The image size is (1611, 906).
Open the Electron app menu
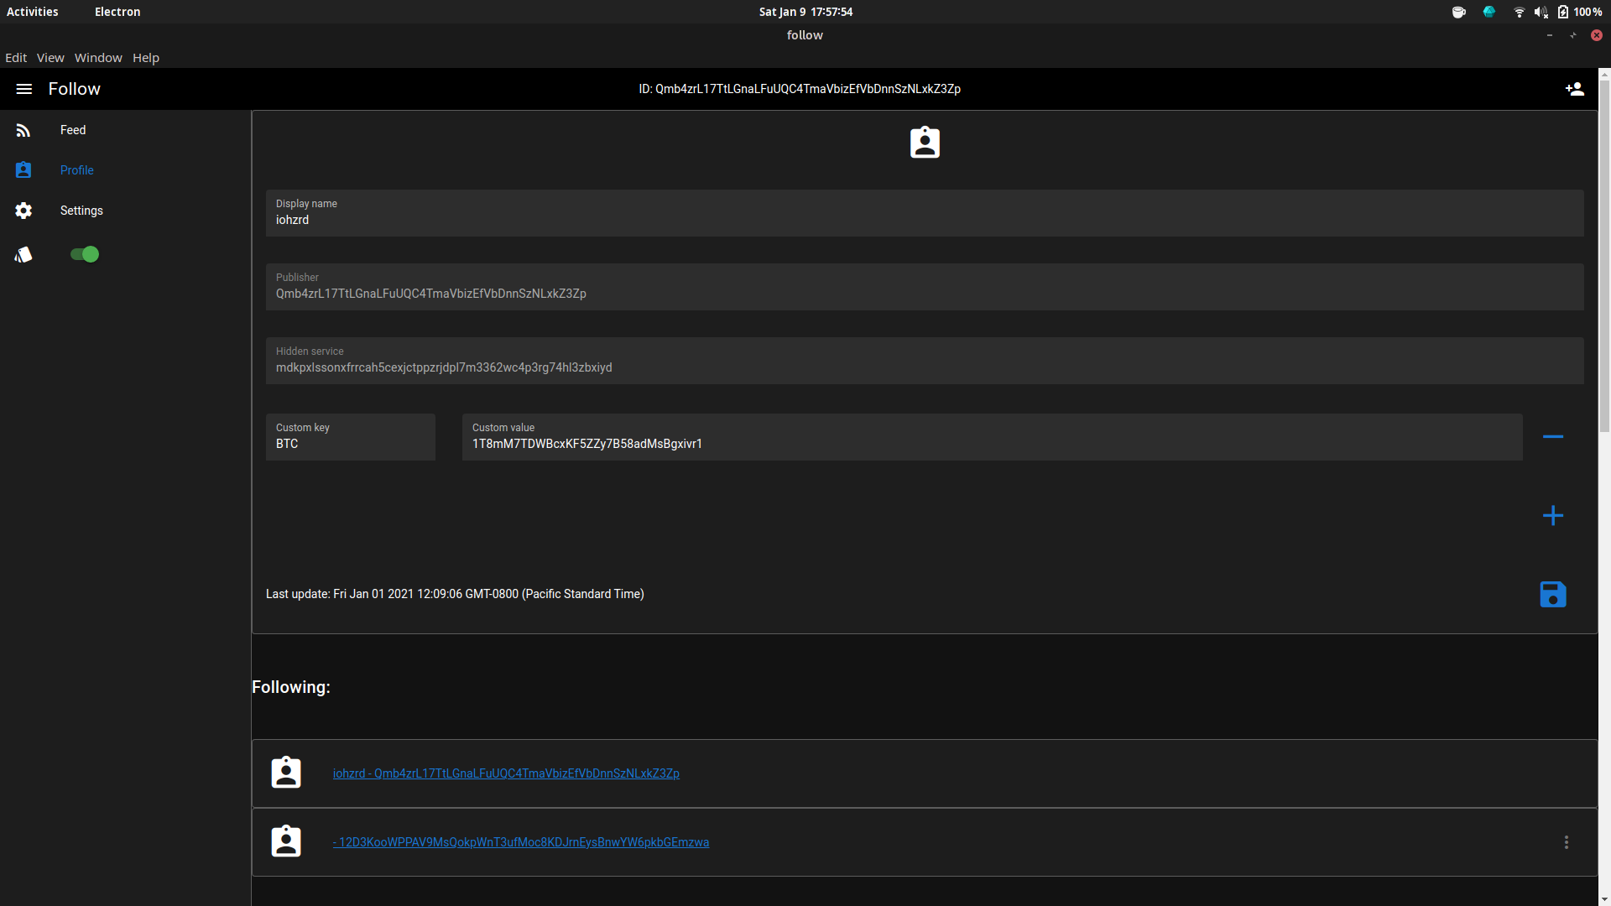(117, 12)
